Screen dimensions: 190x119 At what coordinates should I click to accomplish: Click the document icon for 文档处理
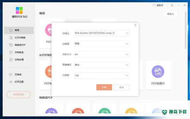11,59
